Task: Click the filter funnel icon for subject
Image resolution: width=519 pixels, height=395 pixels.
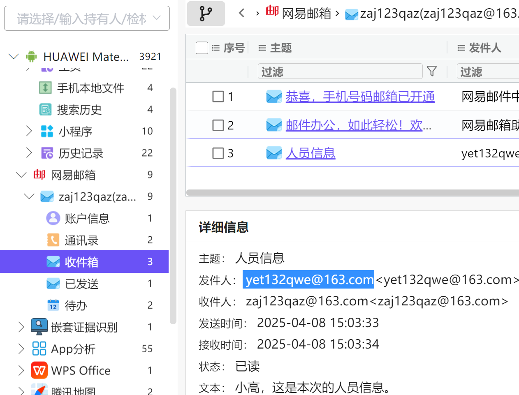Action: [x=431, y=71]
